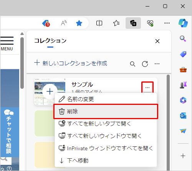192x171 pixels.
Task: Close the コレクション panel
Action: [x=157, y=41]
